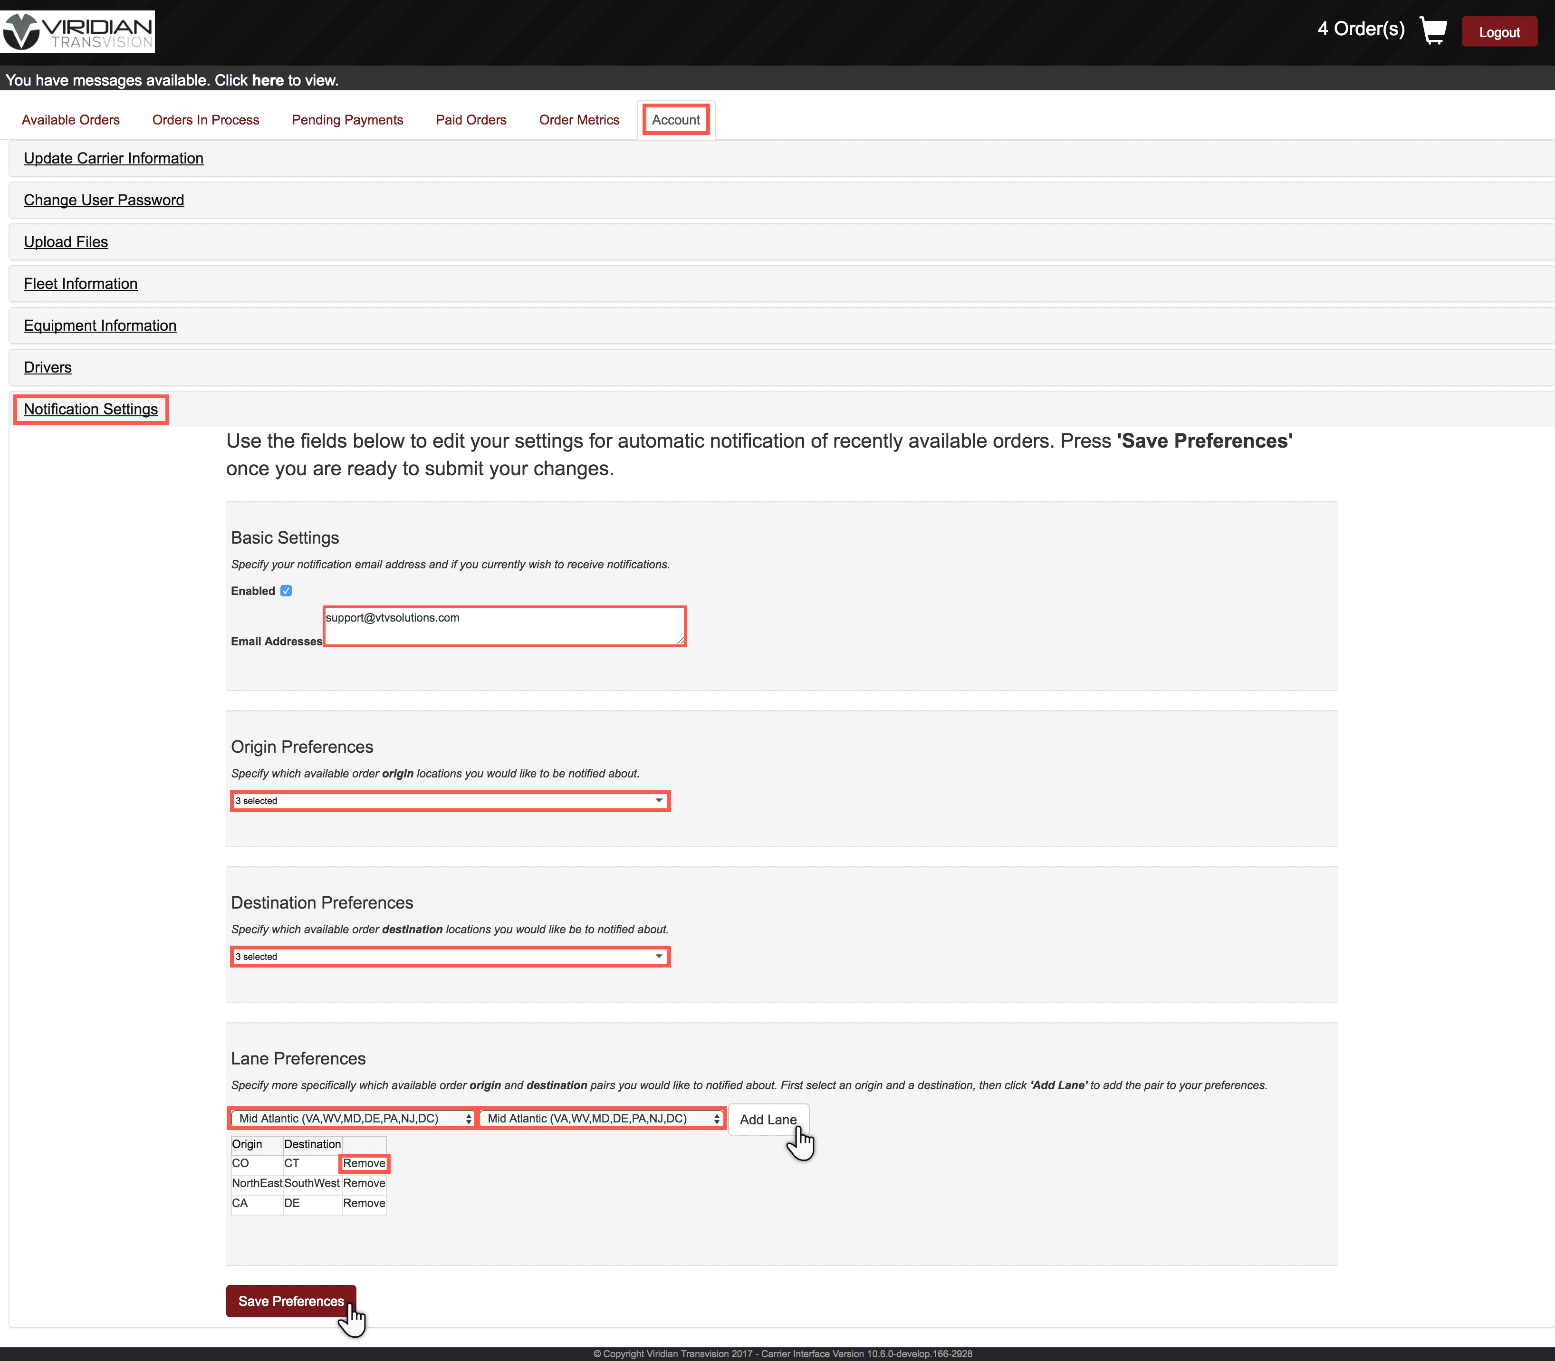Viewport: 1555px width, 1361px height.
Task: Click the Viridian Transvision logo
Action: tap(77, 31)
